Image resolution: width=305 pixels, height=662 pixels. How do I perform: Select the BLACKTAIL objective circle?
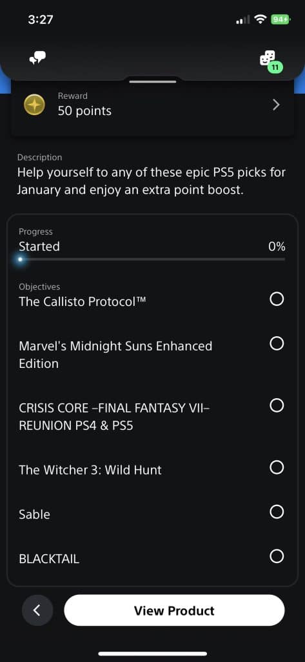[277, 556]
